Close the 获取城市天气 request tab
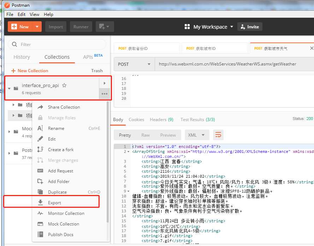314x246 pixels. click(x=312, y=48)
